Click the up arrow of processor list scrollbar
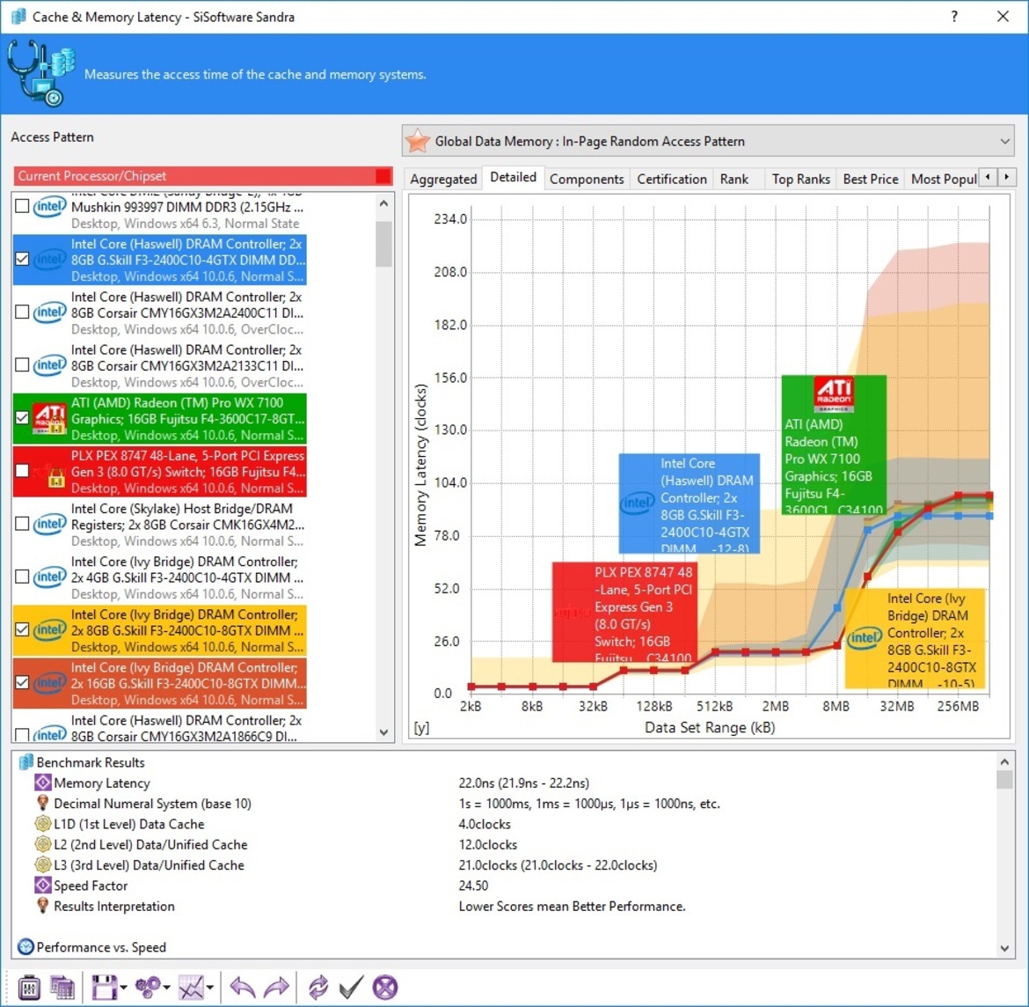1029x1007 pixels. click(384, 203)
